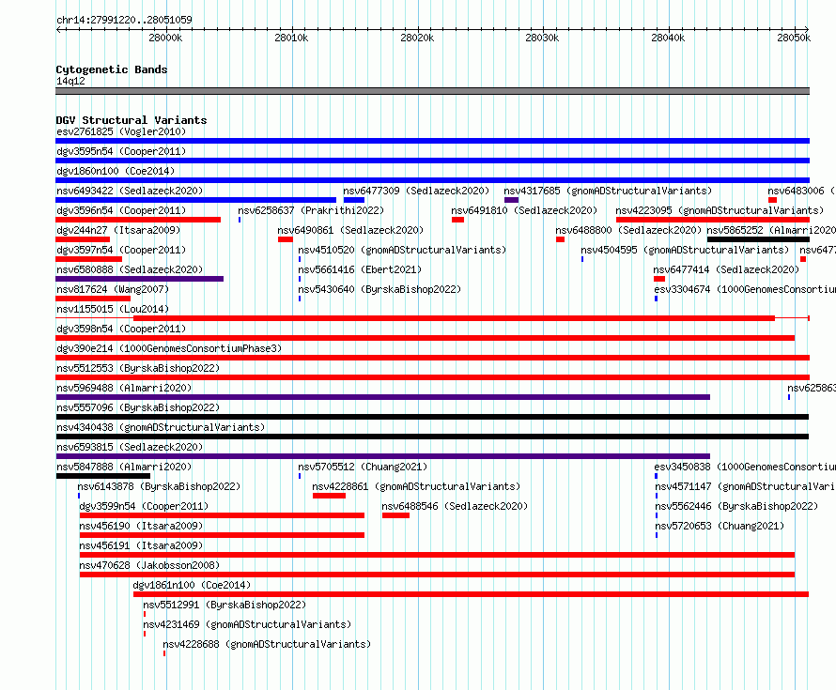Select the nsv5705512 (Chuang2021) label
The width and height of the screenshot is (836, 690).
[x=363, y=467]
